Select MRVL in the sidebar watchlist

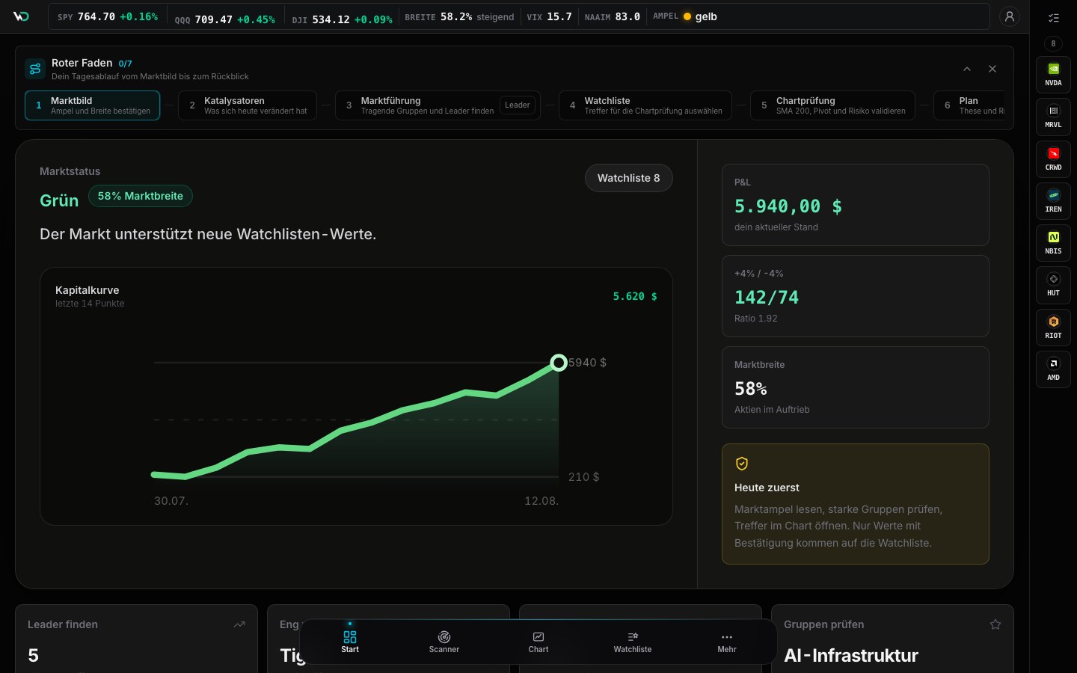[x=1053, y=117]
